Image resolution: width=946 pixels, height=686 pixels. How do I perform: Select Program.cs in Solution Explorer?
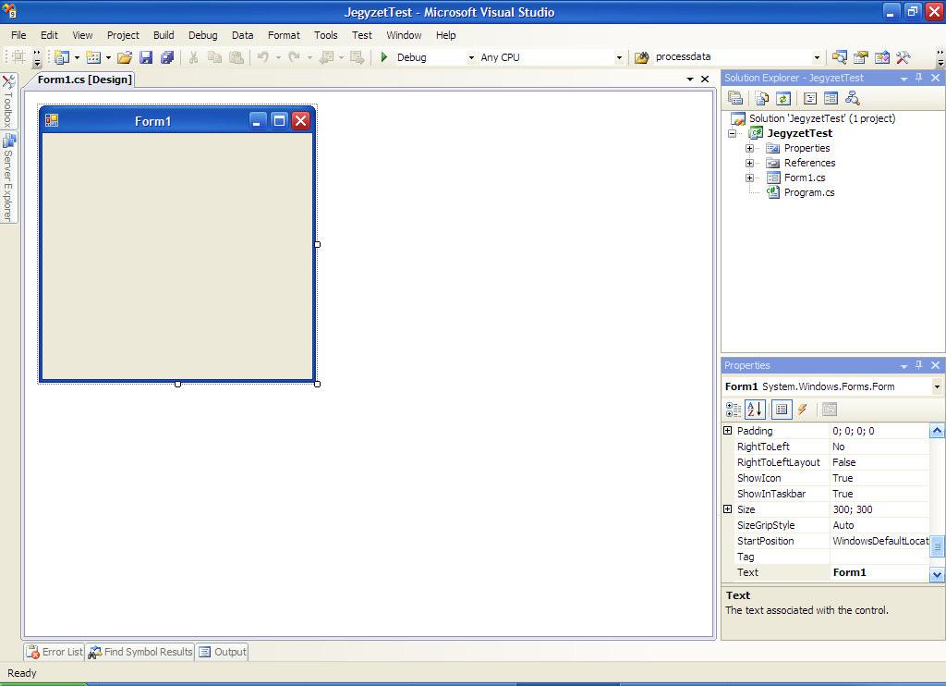coord(809,192)
